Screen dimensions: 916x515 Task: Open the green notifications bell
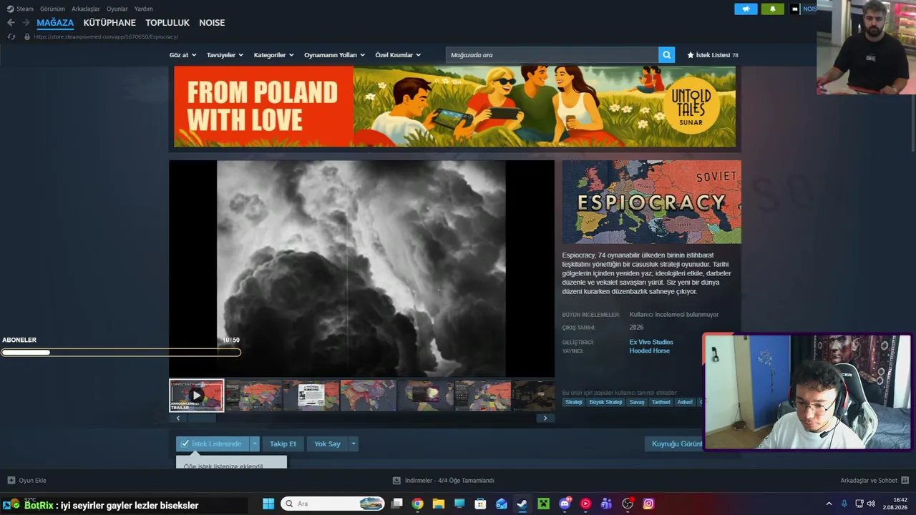772,9
